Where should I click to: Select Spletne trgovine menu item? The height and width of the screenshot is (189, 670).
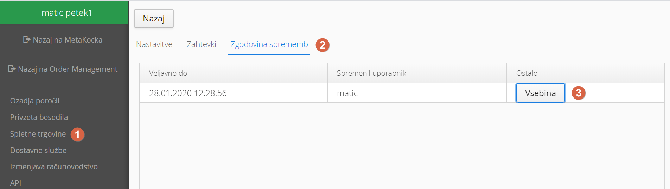[38, 134]
